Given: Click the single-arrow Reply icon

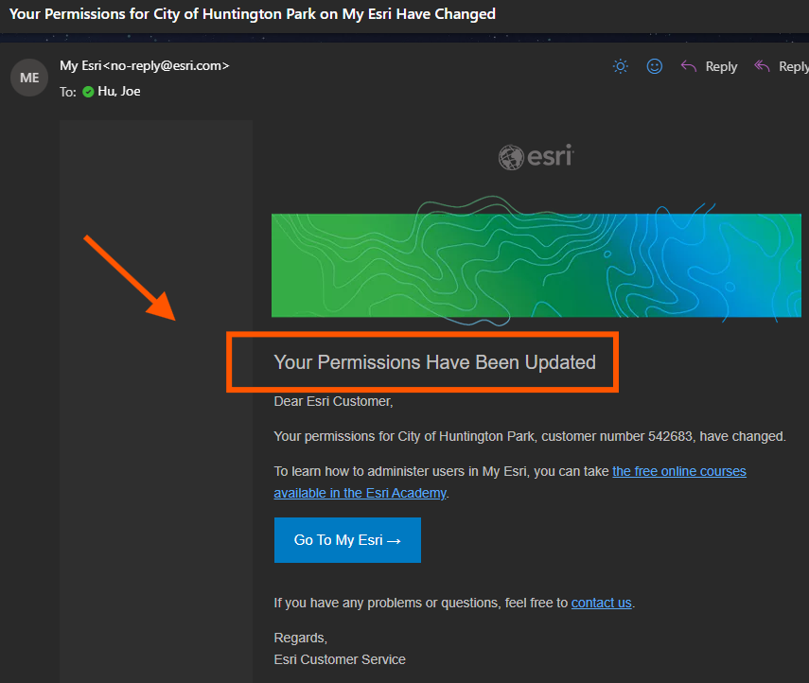Looking at the screenshot, I should pyautogui.click(x=688, y=66).
